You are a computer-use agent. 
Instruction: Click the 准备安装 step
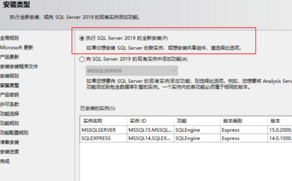tap(9, 142)
